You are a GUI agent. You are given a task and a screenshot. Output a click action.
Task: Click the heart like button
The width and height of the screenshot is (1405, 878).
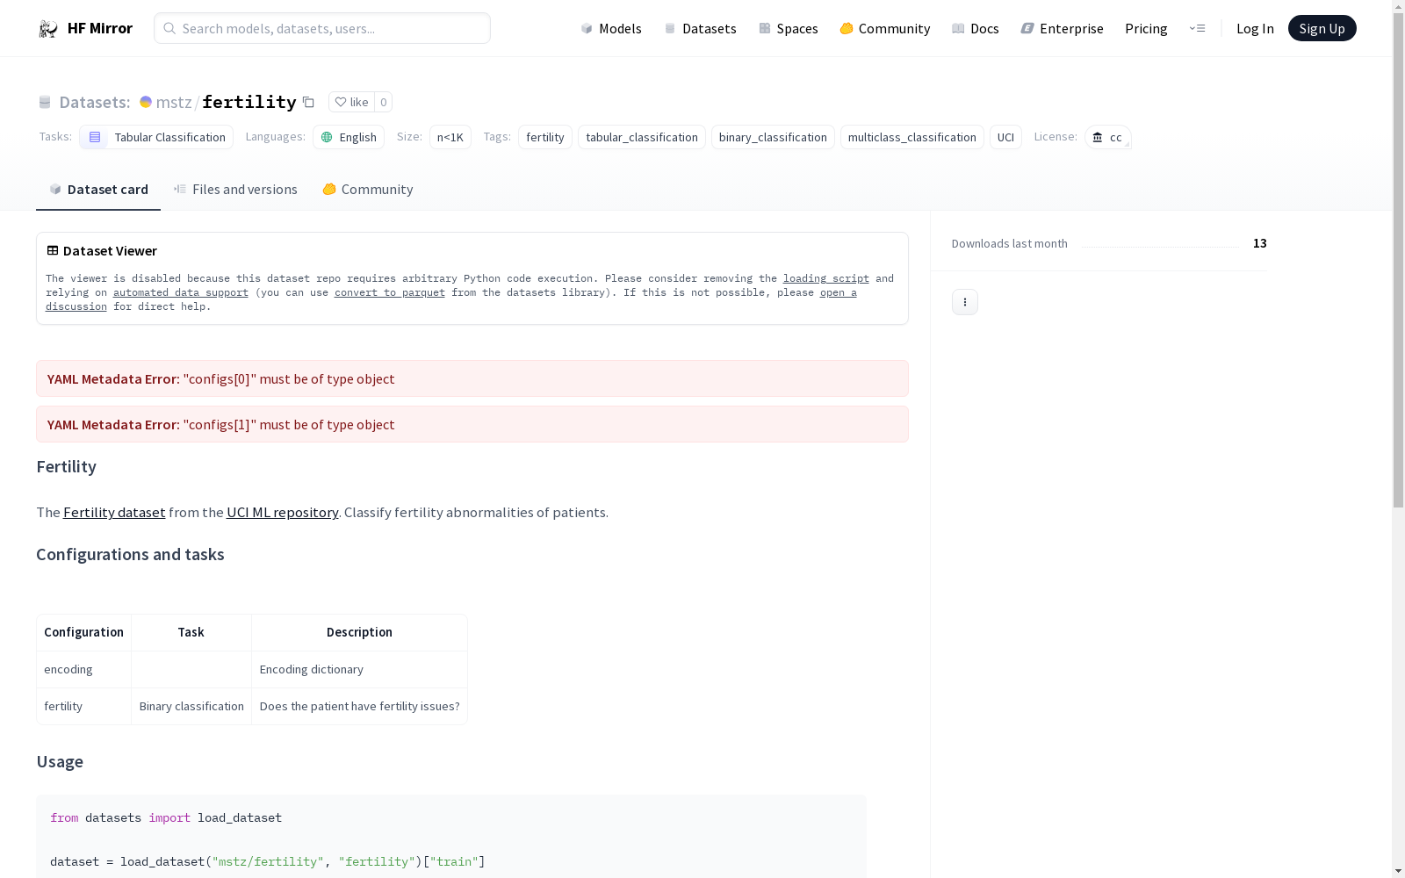pyautogui.click(x=351, y=102)
